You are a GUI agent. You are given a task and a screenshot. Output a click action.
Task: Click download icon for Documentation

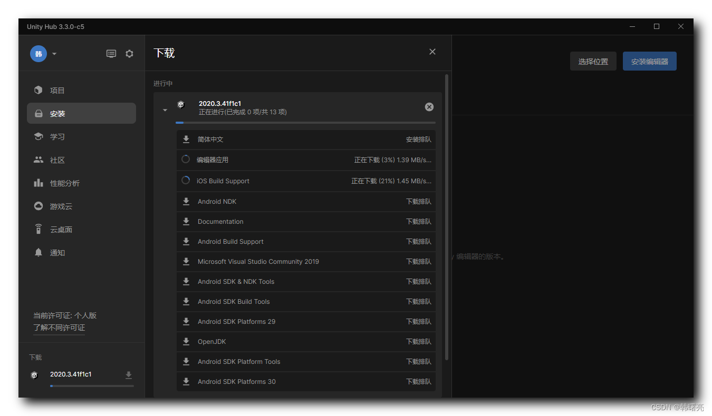click(186, 222)
